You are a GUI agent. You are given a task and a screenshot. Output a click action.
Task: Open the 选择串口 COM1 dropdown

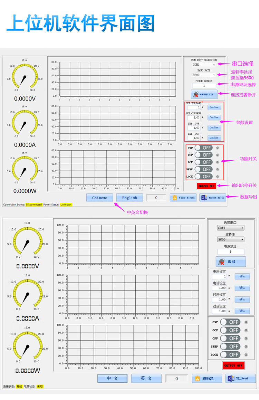pos(230,228)
